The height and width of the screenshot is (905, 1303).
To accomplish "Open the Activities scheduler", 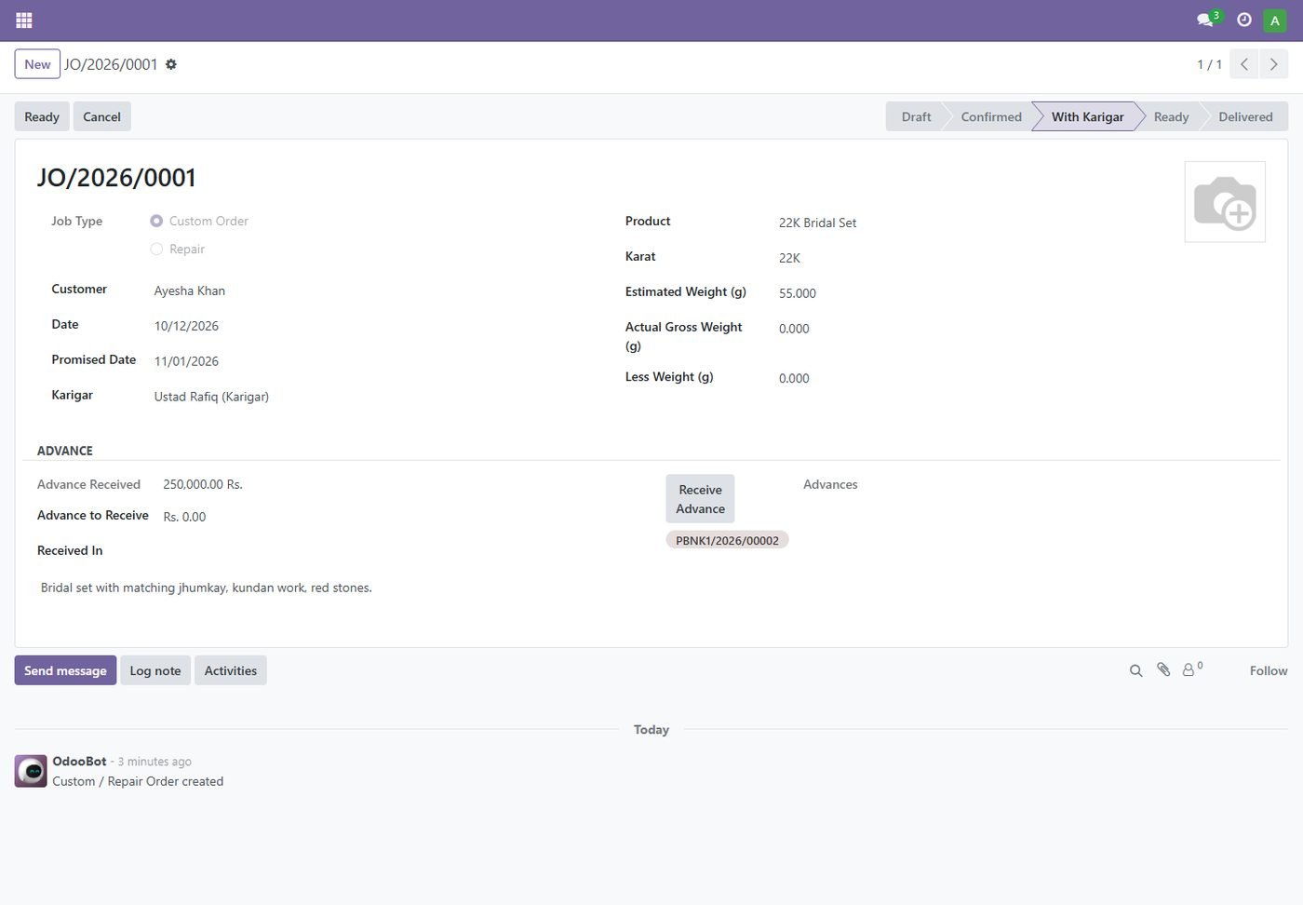I will pyautogui.click(x=231, y=670).
